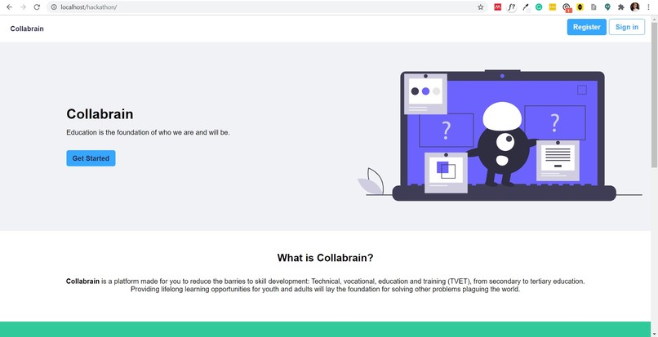Image resolution: width=658 pixels, height=337 pixels.
Task: Open the green Grammarly extension icon
Action: click(539, 7)
